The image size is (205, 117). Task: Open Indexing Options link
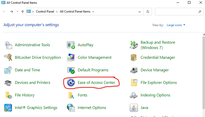[x=155, y=95]
